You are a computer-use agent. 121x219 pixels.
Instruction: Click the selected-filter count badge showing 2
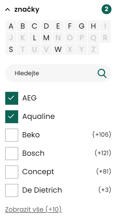[107, 9]
